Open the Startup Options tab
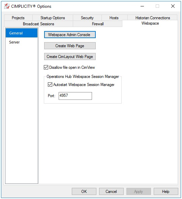This screenshot has height=199, width=182. pos(53,18)
